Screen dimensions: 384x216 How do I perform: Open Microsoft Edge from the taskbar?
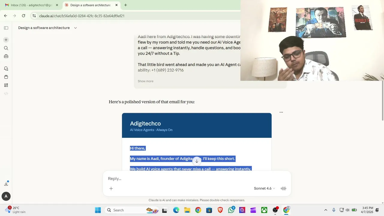coord(176,210)
